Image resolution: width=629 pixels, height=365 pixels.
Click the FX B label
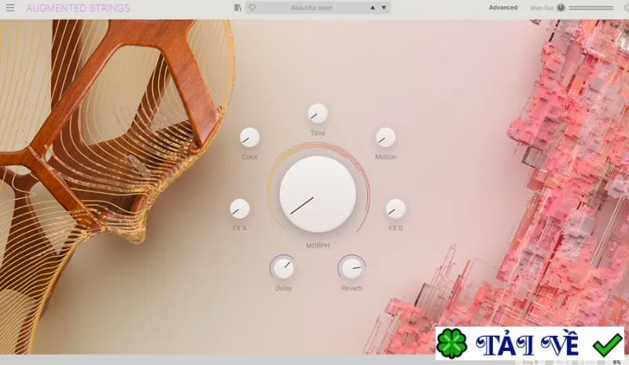click(395, 228)
